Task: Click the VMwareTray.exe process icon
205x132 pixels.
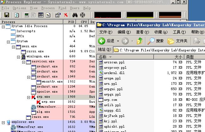Action: [13, 128]
